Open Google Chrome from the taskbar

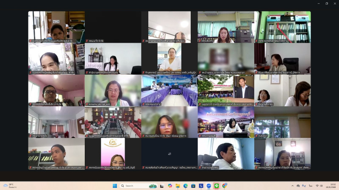point(225,186)
